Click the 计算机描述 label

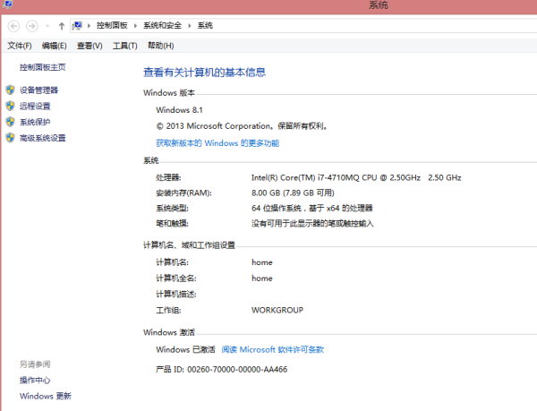[x=176, y=295]
